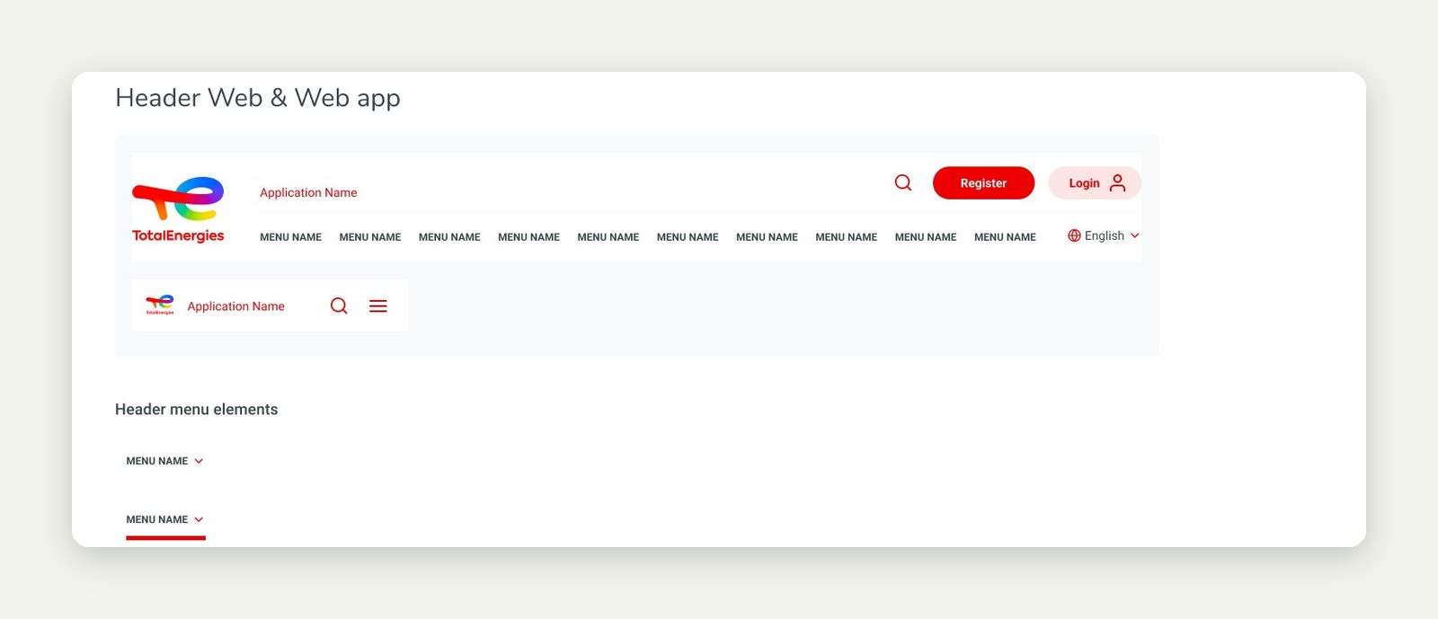This screenshot has height=619, width=1438.
Task: Click the small TotalEnergies logo in mobile header
Action: tap(160, 305)
